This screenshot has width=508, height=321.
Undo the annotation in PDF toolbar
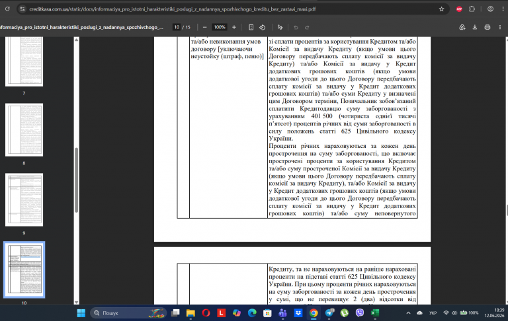[x=296, y=27]
